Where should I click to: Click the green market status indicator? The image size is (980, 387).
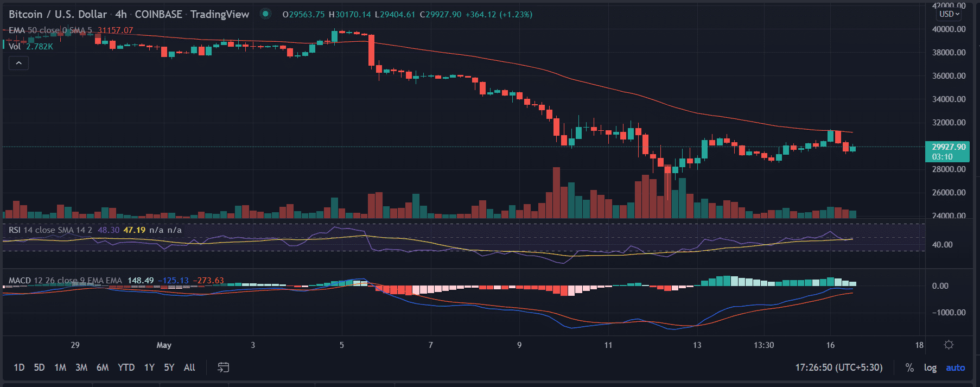tap(265, 14)
